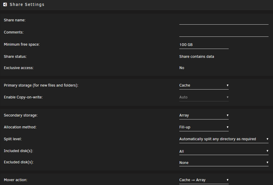This screenshot has width=273, height=185.
Task: Click the 'Excluded disk(s):' label
Action: click(19, 162)
